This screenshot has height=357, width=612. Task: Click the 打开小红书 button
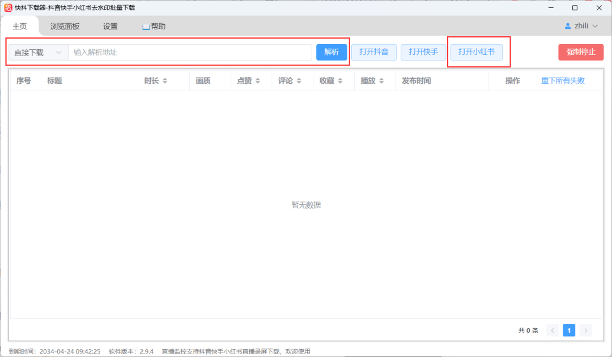[x=476, y=52]
